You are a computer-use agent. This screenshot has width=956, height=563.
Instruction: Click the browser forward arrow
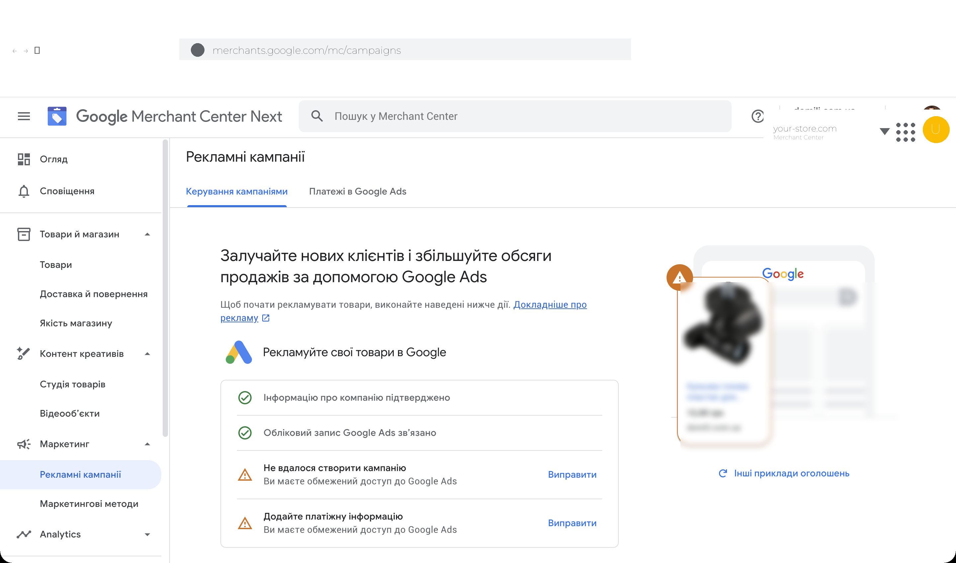[26, 51]
